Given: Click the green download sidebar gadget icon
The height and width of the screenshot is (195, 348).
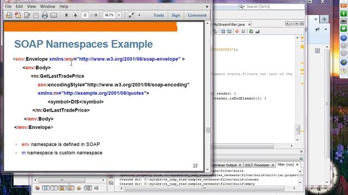Looking at the screenshot, I should 344,13.
